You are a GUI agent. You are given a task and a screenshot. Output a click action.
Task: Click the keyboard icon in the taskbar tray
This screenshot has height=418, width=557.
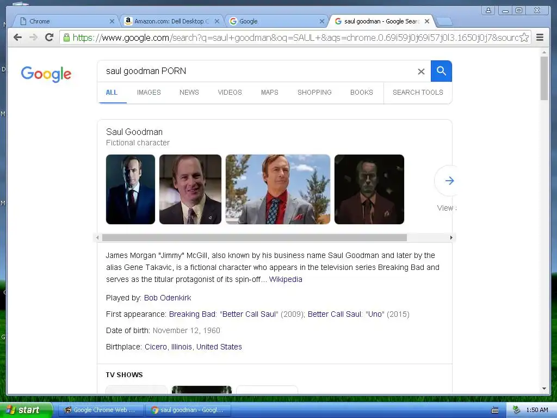[494, 410]
